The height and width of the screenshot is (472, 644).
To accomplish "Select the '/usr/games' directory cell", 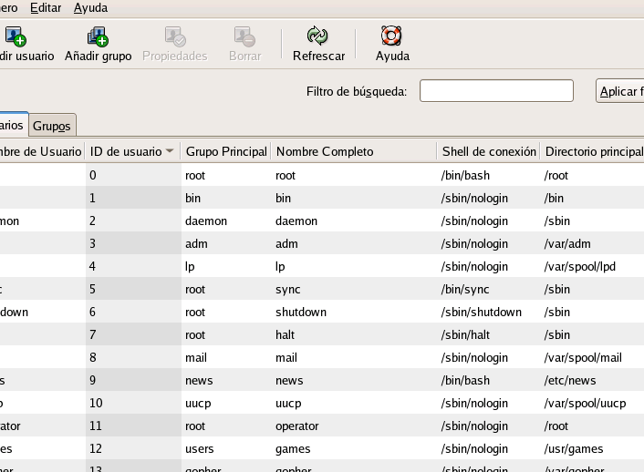I will pyautogui.click(x=574, y=449).
